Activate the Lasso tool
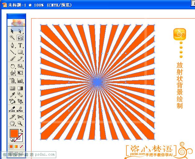The height and width of the screenshot is (159, 195). (20, 38)
